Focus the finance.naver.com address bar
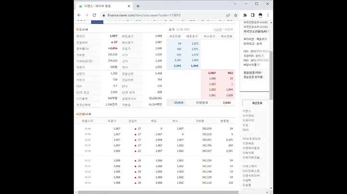Viewport: 347px width, 194px height. (144, 15)
